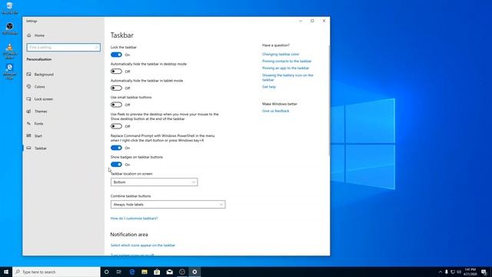This screenshot has height=277, width=492.
Task: Disable Show badges on taskbar buttons
Action: click(116, 165)
